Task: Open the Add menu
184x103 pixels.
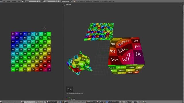Action: pos(79,102)
